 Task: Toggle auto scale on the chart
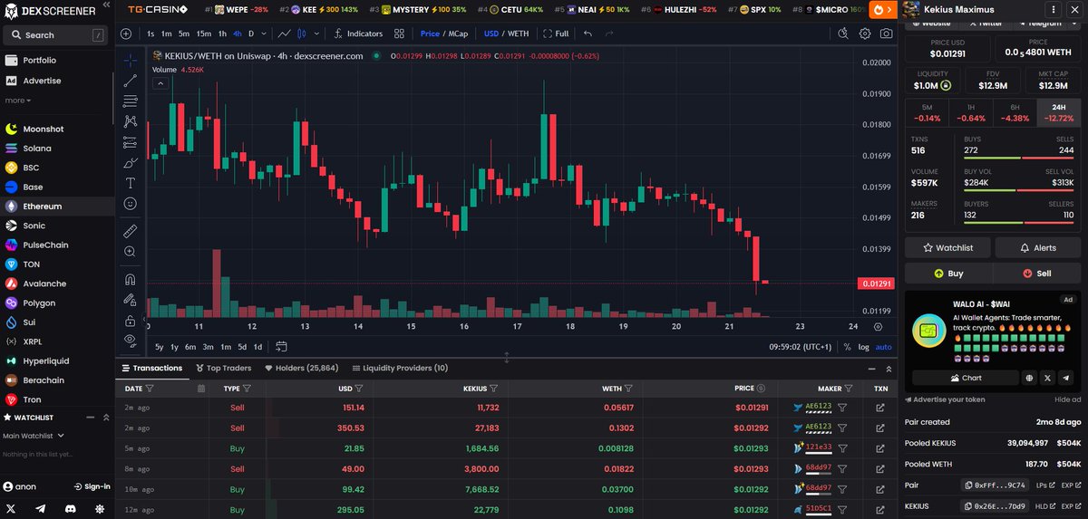883,347
